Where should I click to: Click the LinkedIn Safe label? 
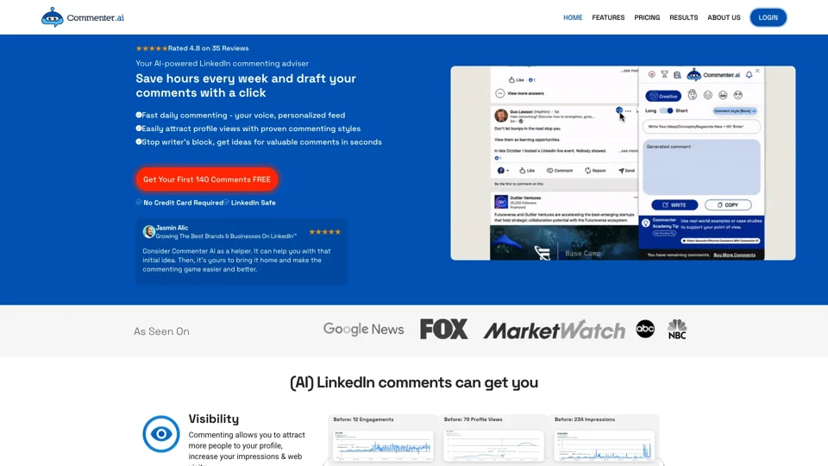click(x=253, y=202)
